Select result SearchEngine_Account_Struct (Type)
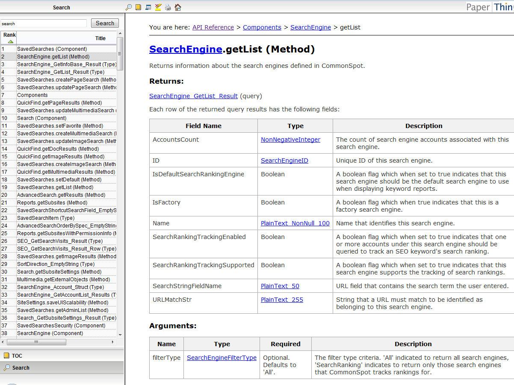514x385 pixels. point(58,287)
